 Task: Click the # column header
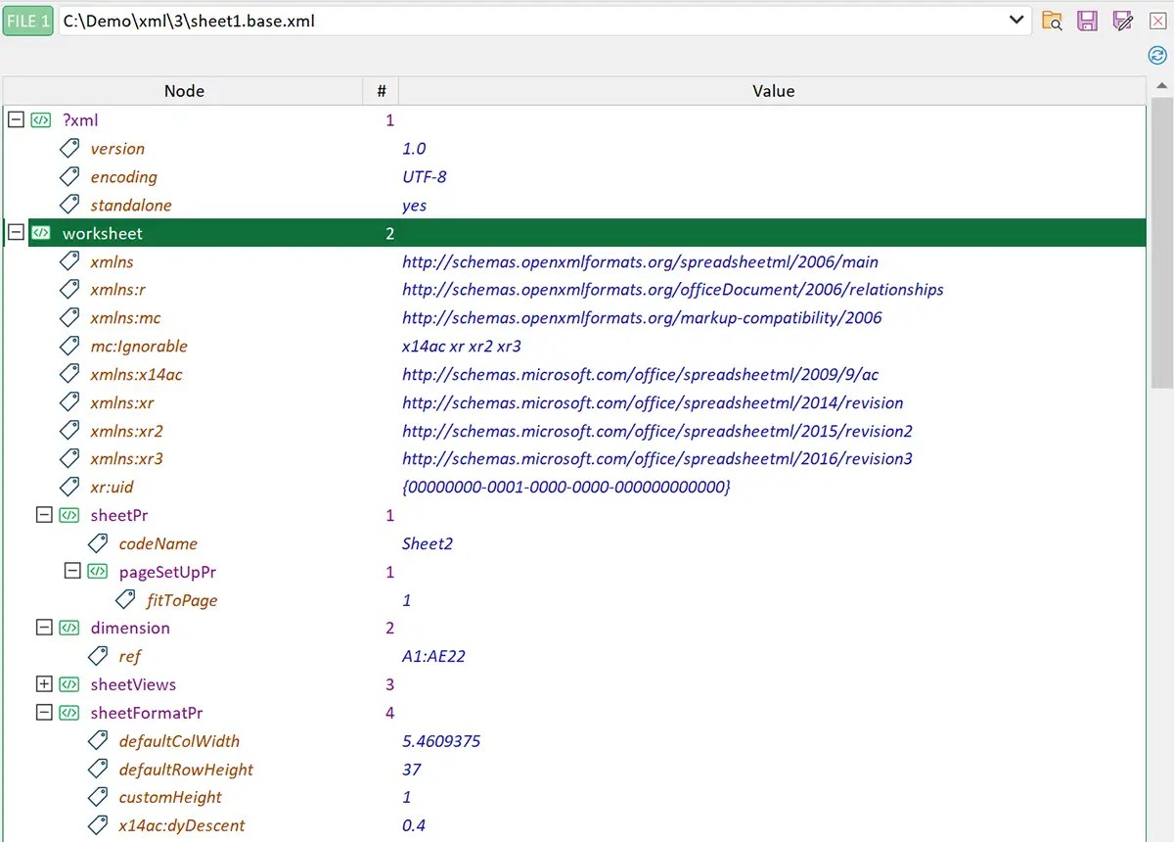[x=382, y=91]
